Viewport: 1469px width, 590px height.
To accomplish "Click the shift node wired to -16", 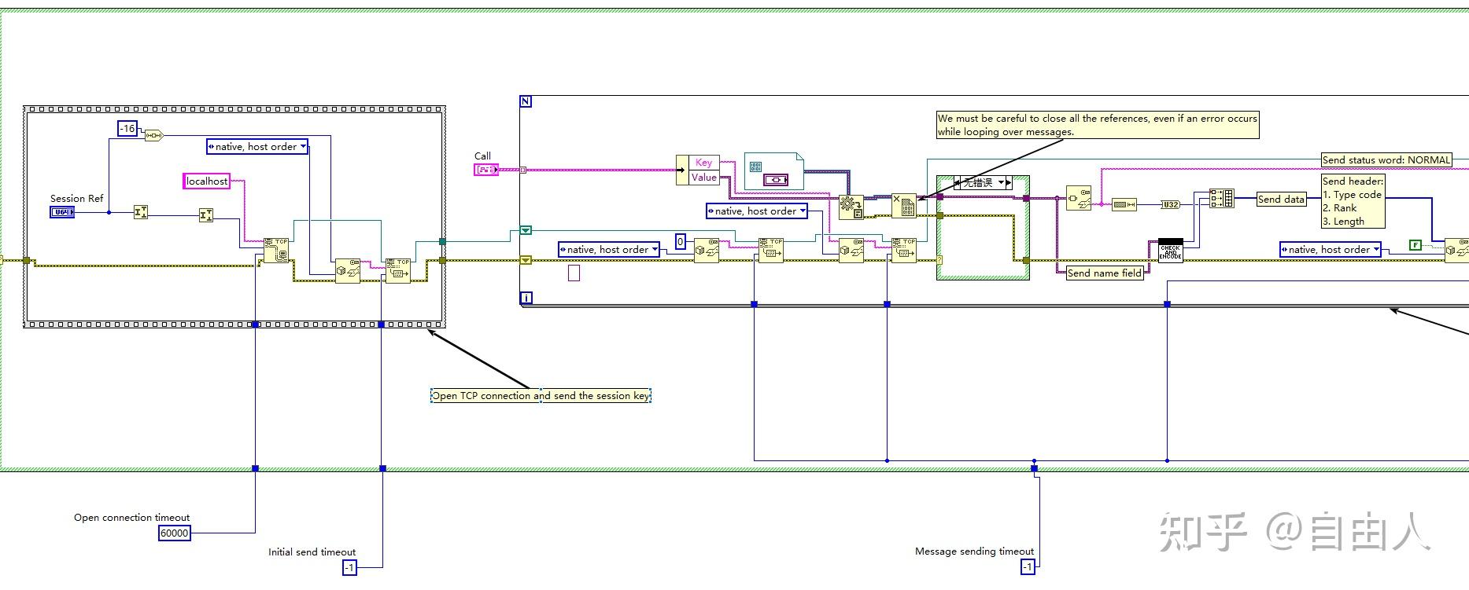I will point(153,136).
